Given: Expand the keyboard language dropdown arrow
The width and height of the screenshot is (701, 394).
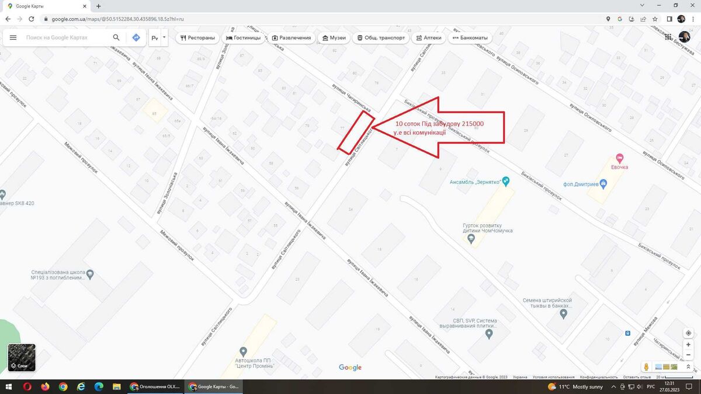Looking at the screenshot, I should (x=164, y=37).
